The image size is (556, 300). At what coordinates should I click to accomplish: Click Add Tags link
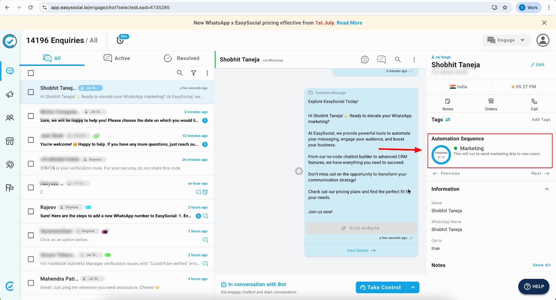(541, 120)
